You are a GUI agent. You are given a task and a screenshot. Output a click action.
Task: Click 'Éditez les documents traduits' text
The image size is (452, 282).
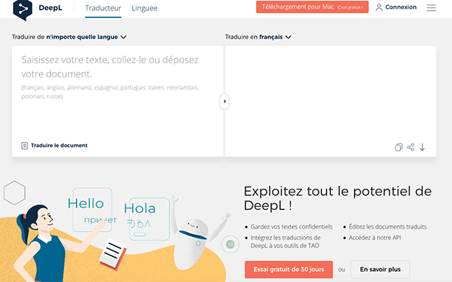coord(388,227)
